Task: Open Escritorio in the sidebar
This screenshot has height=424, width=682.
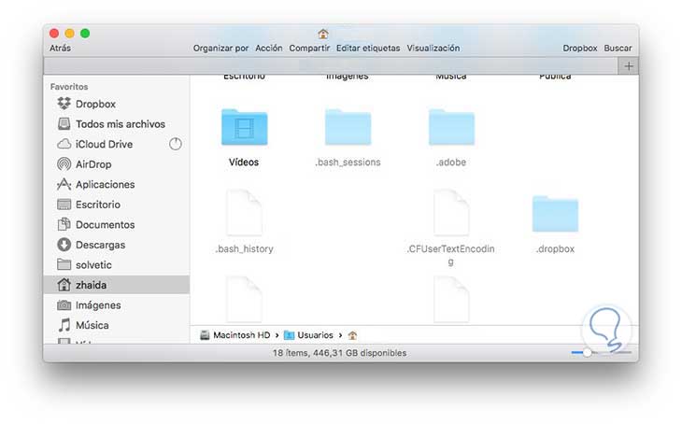Action: 117,205
